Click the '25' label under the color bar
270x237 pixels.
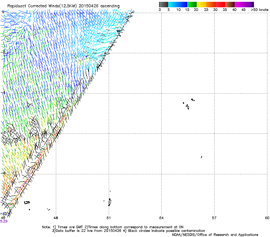206,10
